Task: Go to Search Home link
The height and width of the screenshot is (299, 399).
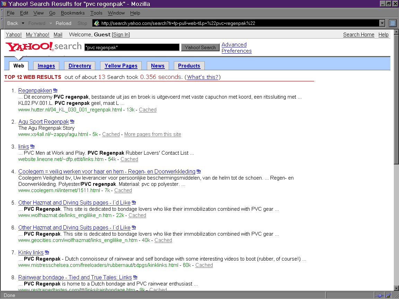Action: [359, 35]
